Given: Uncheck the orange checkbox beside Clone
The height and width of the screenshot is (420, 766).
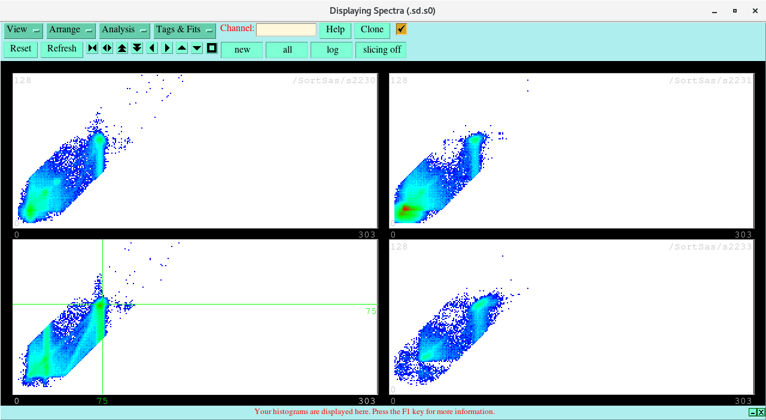Looking at the screenshot, I should point(401,28).
